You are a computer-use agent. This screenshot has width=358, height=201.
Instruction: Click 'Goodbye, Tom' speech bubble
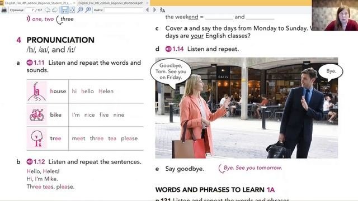[x=171, y=71]
